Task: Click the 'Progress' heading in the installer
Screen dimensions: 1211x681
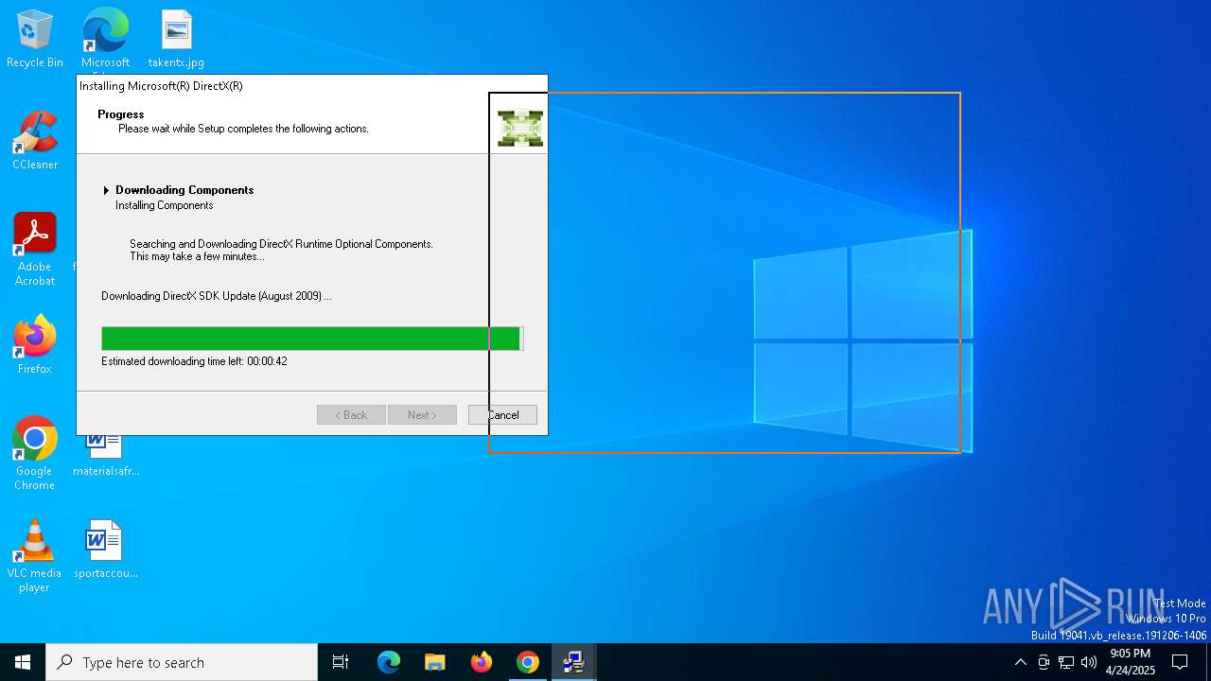Action: [121, 114]
